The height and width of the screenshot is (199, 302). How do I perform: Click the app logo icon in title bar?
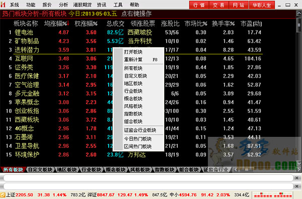point(3,5)
